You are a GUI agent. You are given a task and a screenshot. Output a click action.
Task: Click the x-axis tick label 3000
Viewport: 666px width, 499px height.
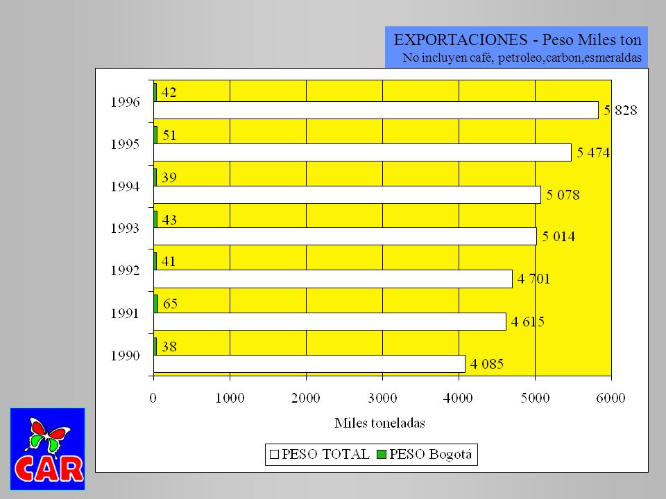(x=382, y=398)
